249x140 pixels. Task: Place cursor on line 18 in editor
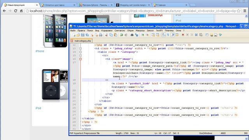(165, 80)
